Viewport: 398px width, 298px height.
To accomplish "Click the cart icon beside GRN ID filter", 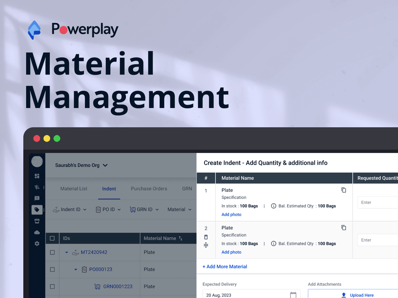I will [133, 210].
